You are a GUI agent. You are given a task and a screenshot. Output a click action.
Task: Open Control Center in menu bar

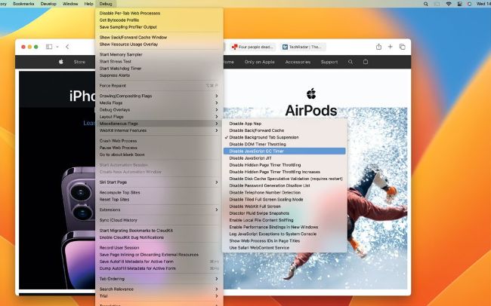[459, 4]
